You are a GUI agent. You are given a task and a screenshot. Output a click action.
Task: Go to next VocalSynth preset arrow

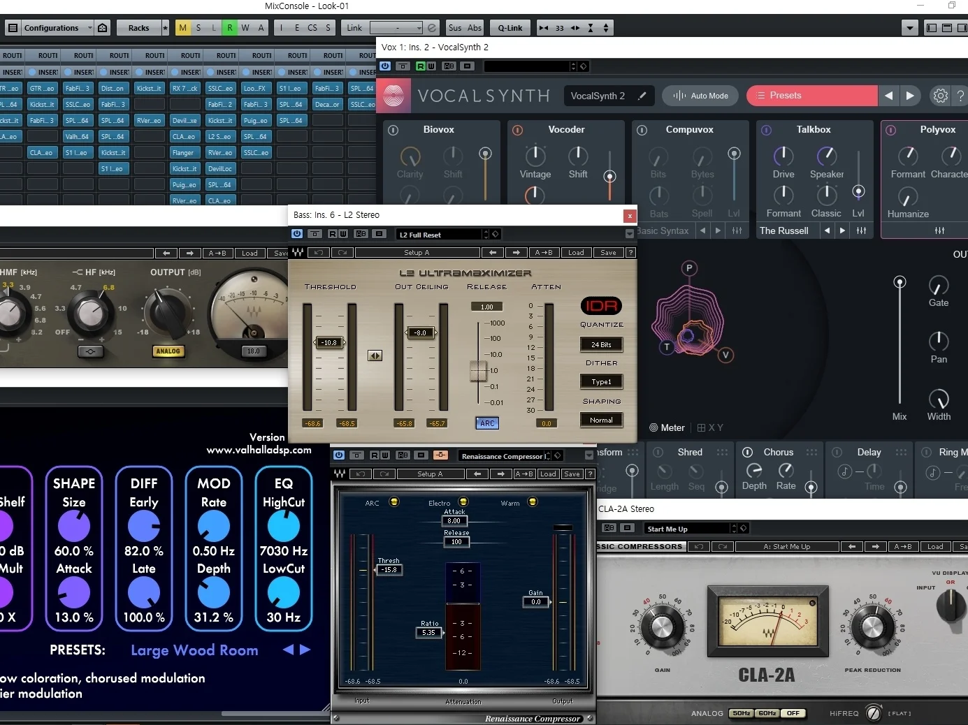(x=910, y=96)
